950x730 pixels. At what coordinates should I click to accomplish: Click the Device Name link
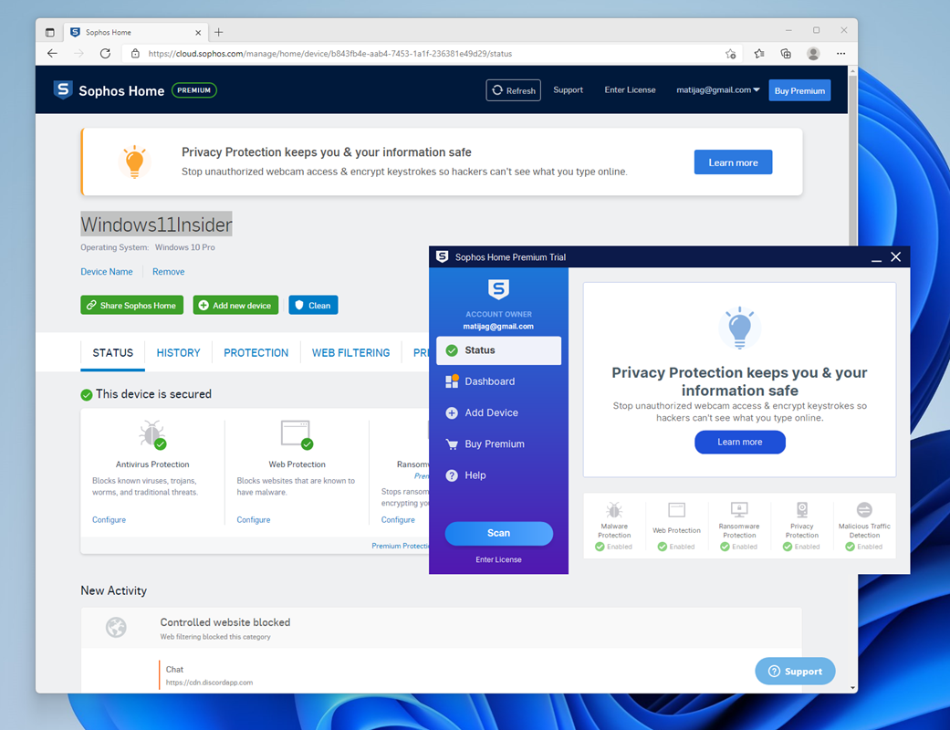click(x=107, y=271)
